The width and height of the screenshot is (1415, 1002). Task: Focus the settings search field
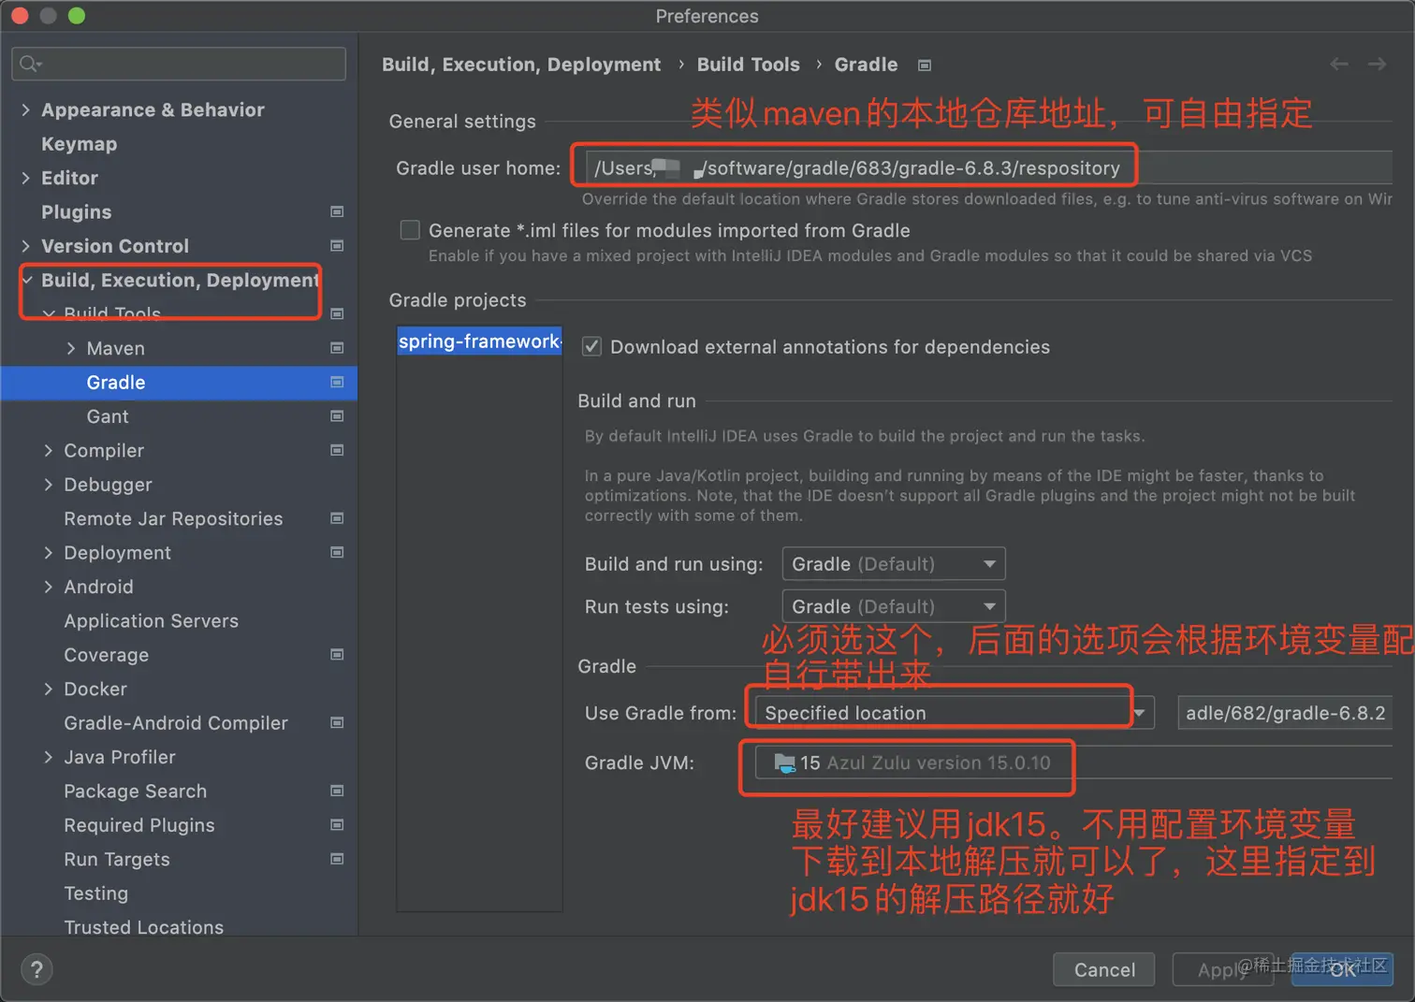click(179, 64)
